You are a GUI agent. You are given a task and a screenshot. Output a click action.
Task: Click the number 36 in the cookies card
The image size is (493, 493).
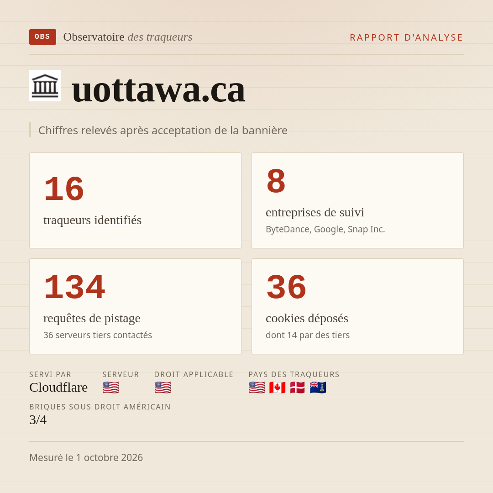pos(286,287)
